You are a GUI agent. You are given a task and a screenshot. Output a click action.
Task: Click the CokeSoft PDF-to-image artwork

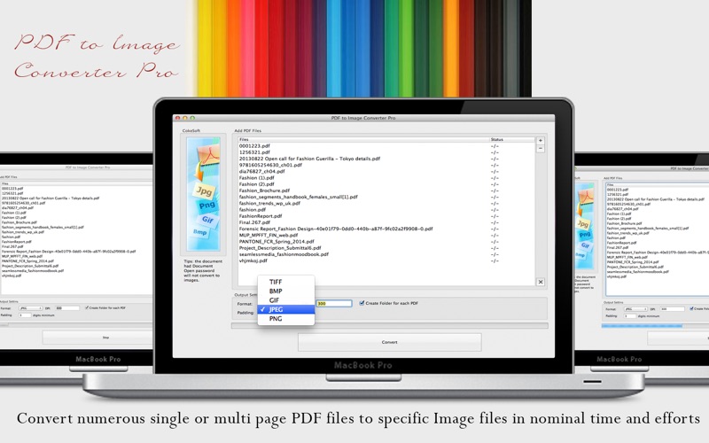(204, 194)
